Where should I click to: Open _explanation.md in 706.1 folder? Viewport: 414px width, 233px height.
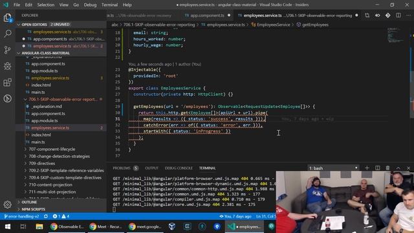pos(47,106)
